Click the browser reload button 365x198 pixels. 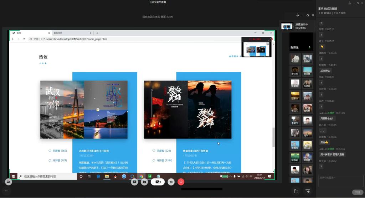coord(24,39)
